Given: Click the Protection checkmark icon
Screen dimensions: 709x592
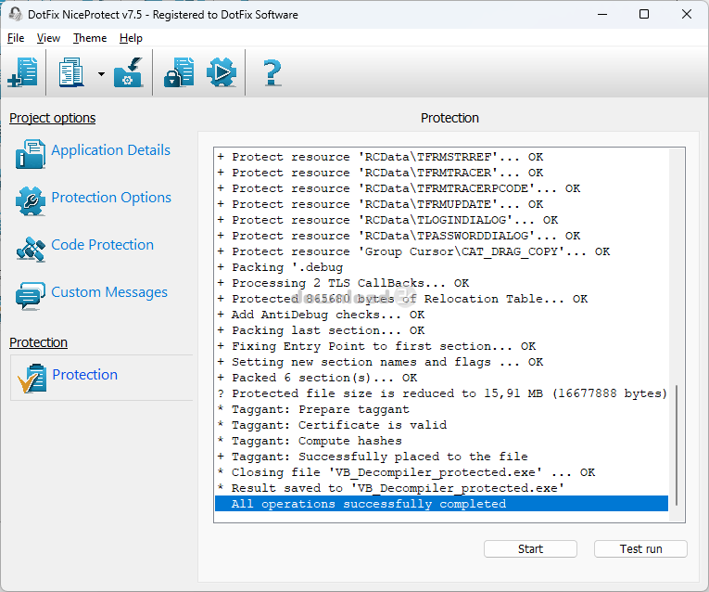Looking at the screenshot, I should coord(32,378).
